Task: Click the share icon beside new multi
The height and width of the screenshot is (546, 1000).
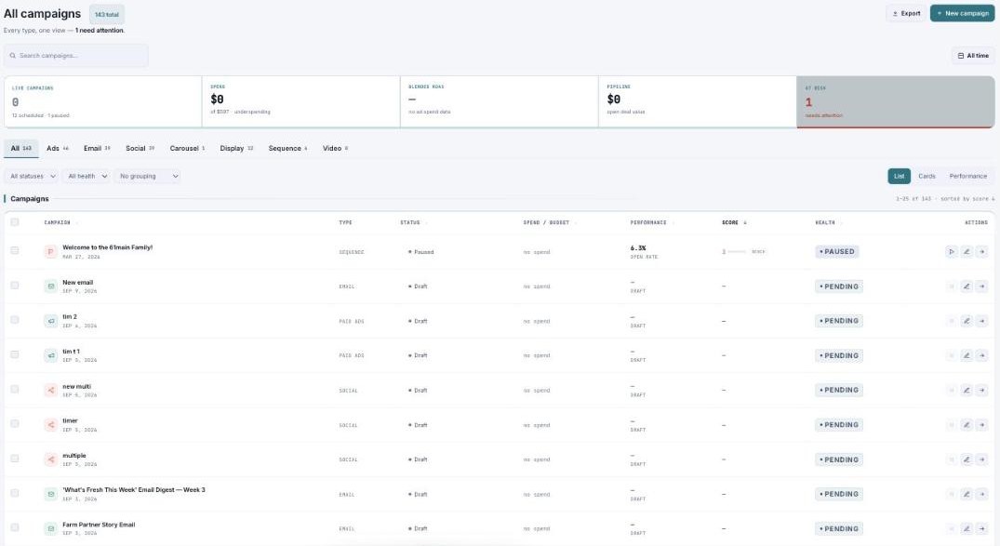Action: pos(51,390)
